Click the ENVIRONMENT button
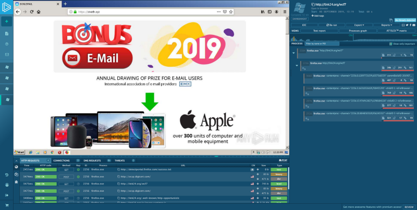The height and width of the screenshot is (210, 417). pos(299,19)
